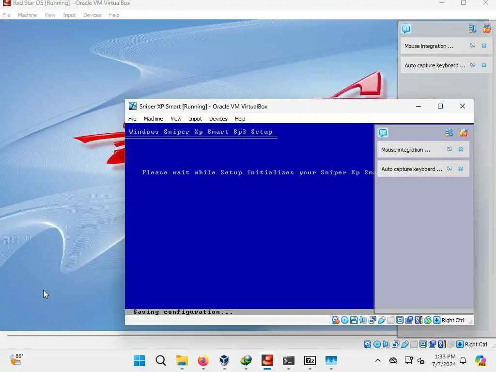Open the File menu in Sniper XP window
Screen dimensions: 496x372
(132, 119)
